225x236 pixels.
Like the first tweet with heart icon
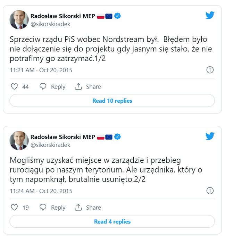pyautogui.click(x=14, y=87)
